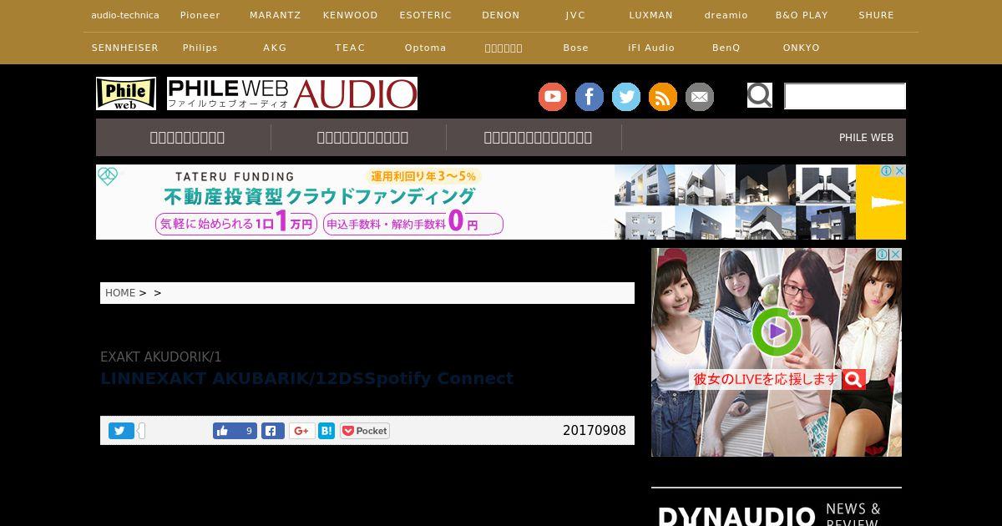Share article on Google Plus
Image resolution: width=1002 pixels, height=526 pixels.
pyautogui.click(x=301, y=431)
